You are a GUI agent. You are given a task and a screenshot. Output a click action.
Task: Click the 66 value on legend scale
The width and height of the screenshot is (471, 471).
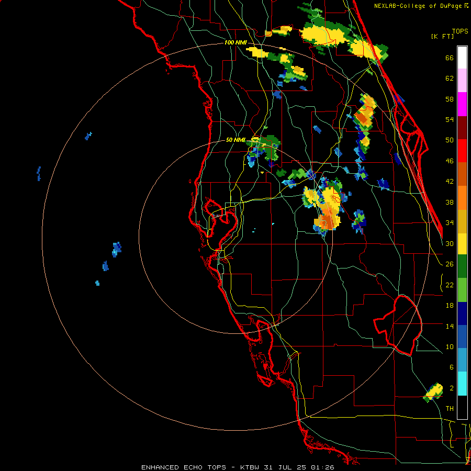(x=450, y=58)
